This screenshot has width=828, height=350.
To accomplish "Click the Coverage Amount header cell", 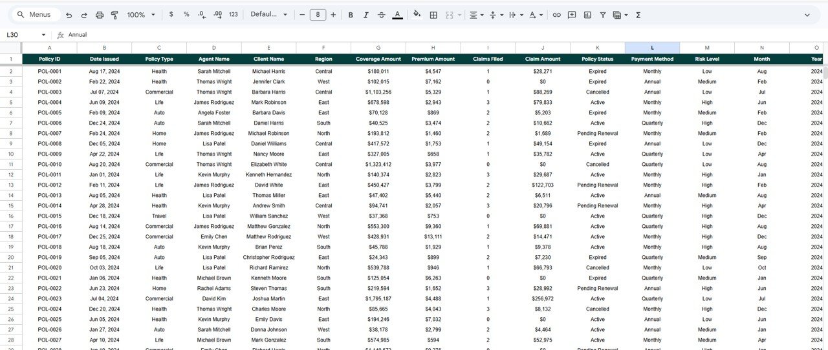I will 378,59.
